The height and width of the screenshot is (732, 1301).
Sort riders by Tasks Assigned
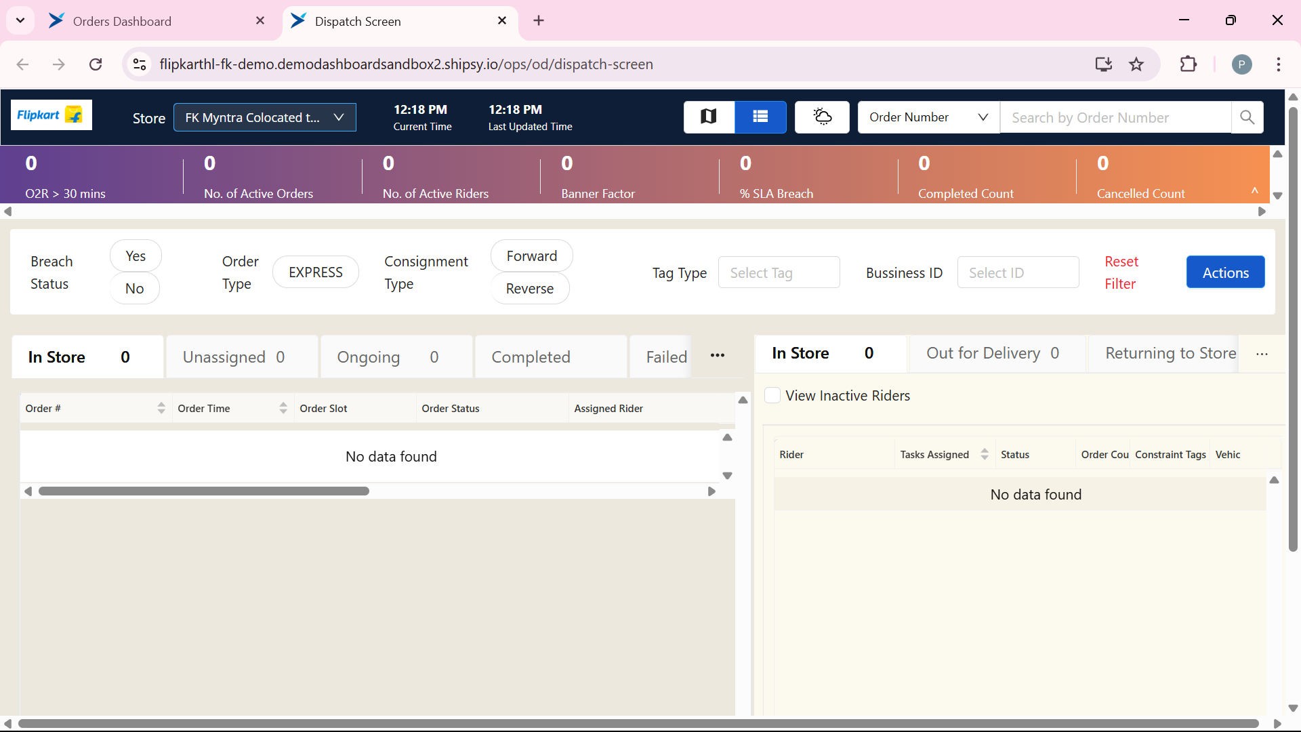[985, 455]
